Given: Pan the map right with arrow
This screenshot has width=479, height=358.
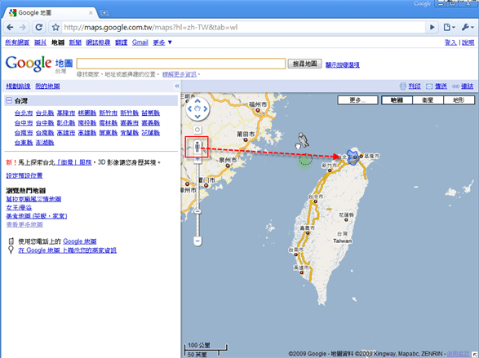Looking at the screenshot, I should tap(206, 108).
